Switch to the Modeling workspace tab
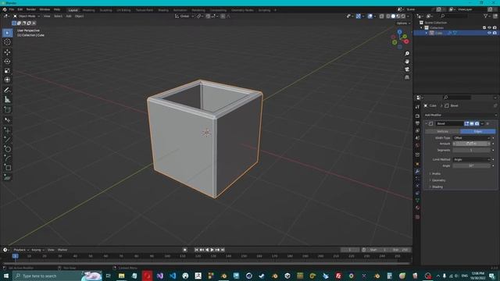This screenshot has height=281, width=500. [88, 10]
